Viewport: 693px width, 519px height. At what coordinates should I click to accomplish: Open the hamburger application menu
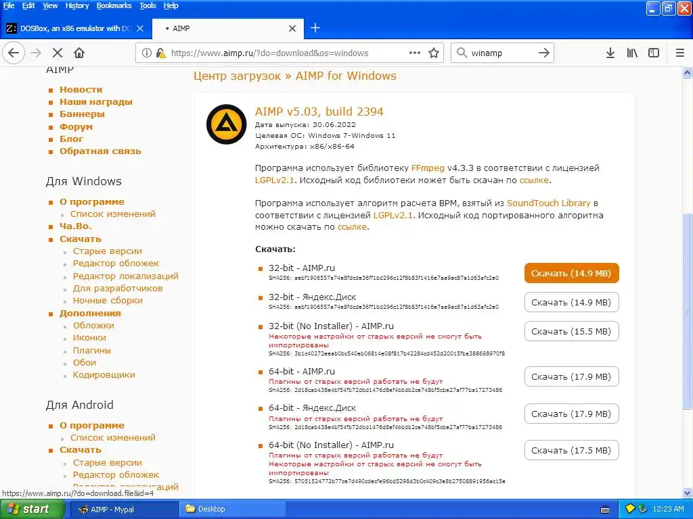[680, 53]
